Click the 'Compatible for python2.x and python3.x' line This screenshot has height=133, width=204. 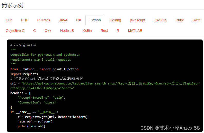(x=45, y=55)
